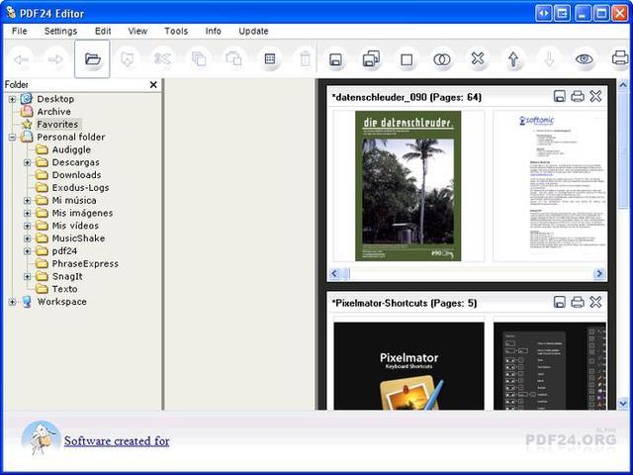Expand the Mis imágenes folder node
Viewport: 633px width, 475px height.
(27, 214)
